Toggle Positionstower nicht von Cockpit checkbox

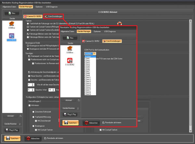pyautogui.click(x=29, y=60)
